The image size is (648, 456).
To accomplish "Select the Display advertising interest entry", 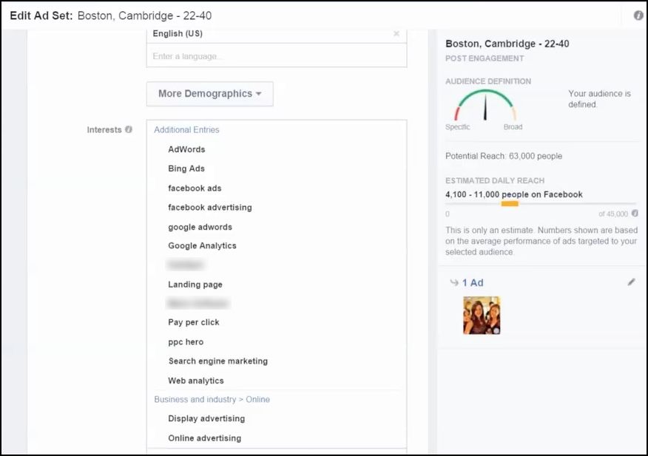I will [206, 418].
